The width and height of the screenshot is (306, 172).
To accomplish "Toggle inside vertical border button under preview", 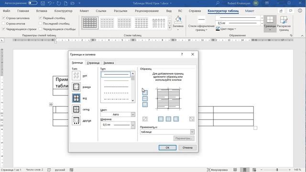I will pos(168,119).
